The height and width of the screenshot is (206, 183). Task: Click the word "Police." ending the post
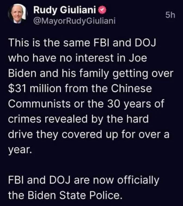click(x=105, y=195)
